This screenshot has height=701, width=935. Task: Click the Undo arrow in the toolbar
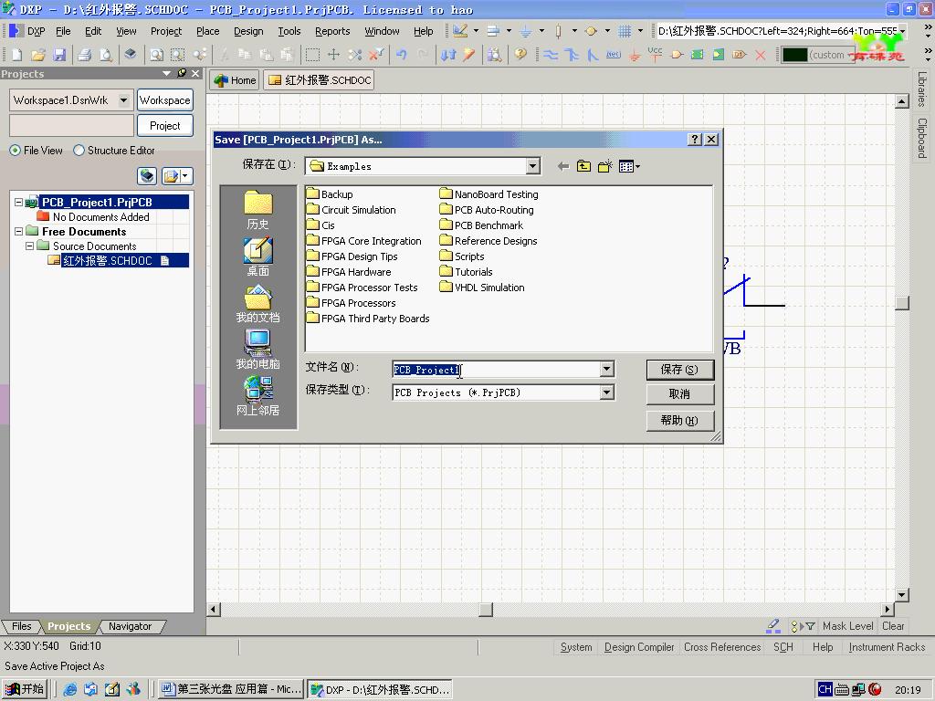click(x=402, y=55)
